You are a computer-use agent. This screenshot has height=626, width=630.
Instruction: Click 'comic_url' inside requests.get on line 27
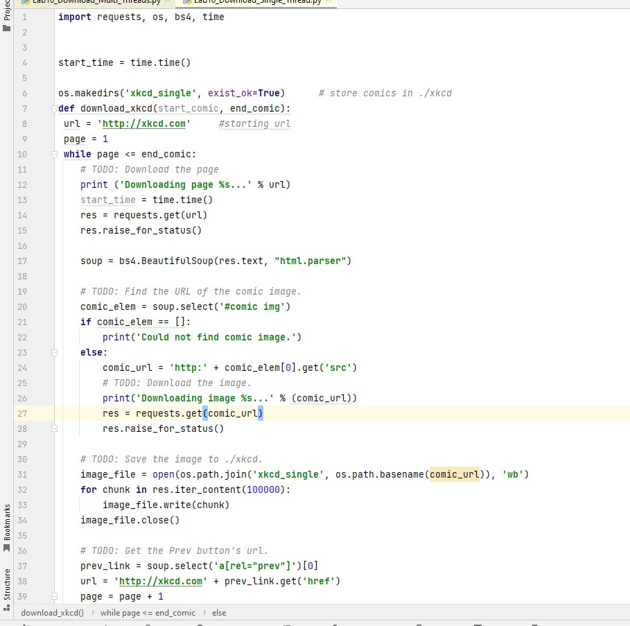(x=233, y=413)
